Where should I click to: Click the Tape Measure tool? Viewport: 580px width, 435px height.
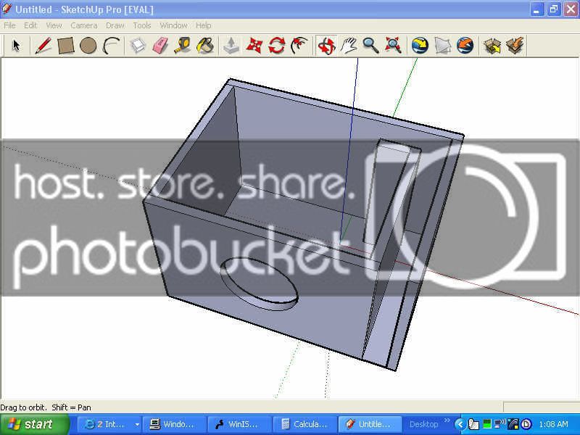click(183, 46)
